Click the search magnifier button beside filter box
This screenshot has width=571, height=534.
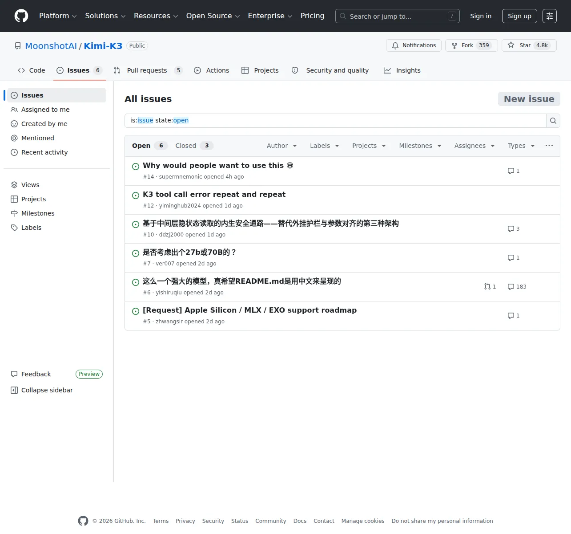[553, 121]
